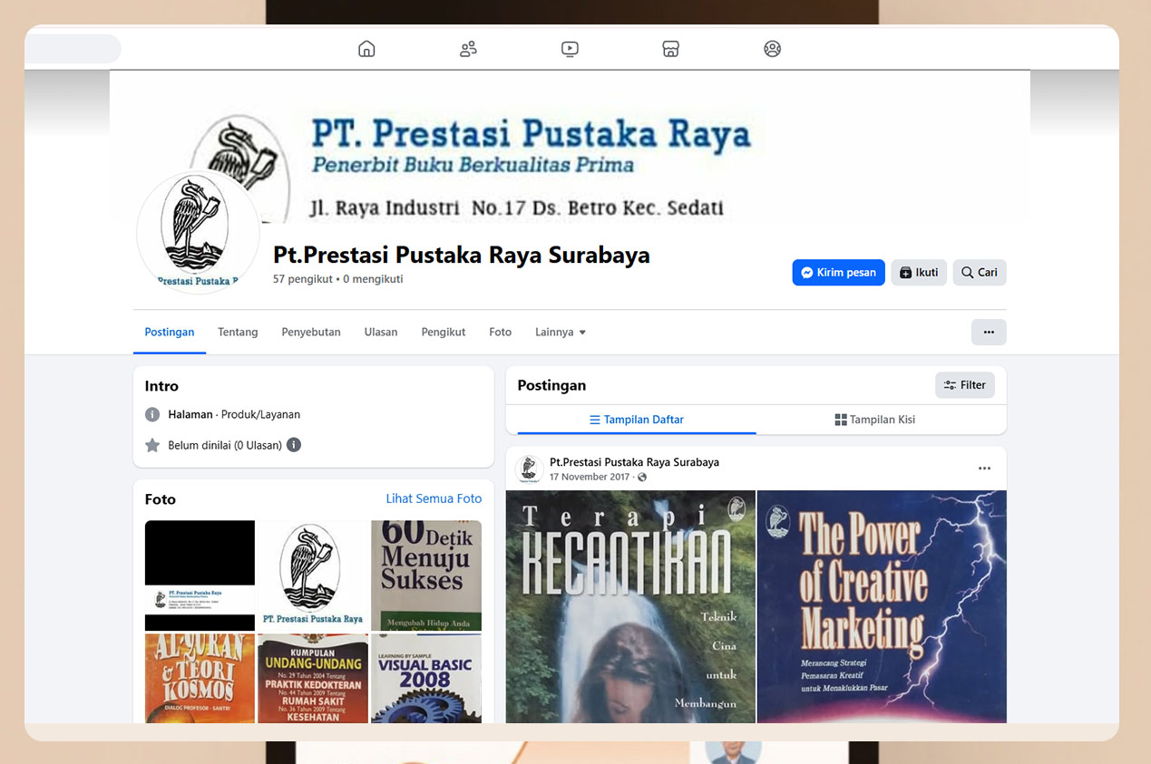This screenshot has height=764, width=1151.
Task: Click the Belum dinilai (0 Ulasan) text
Action: 225,445
